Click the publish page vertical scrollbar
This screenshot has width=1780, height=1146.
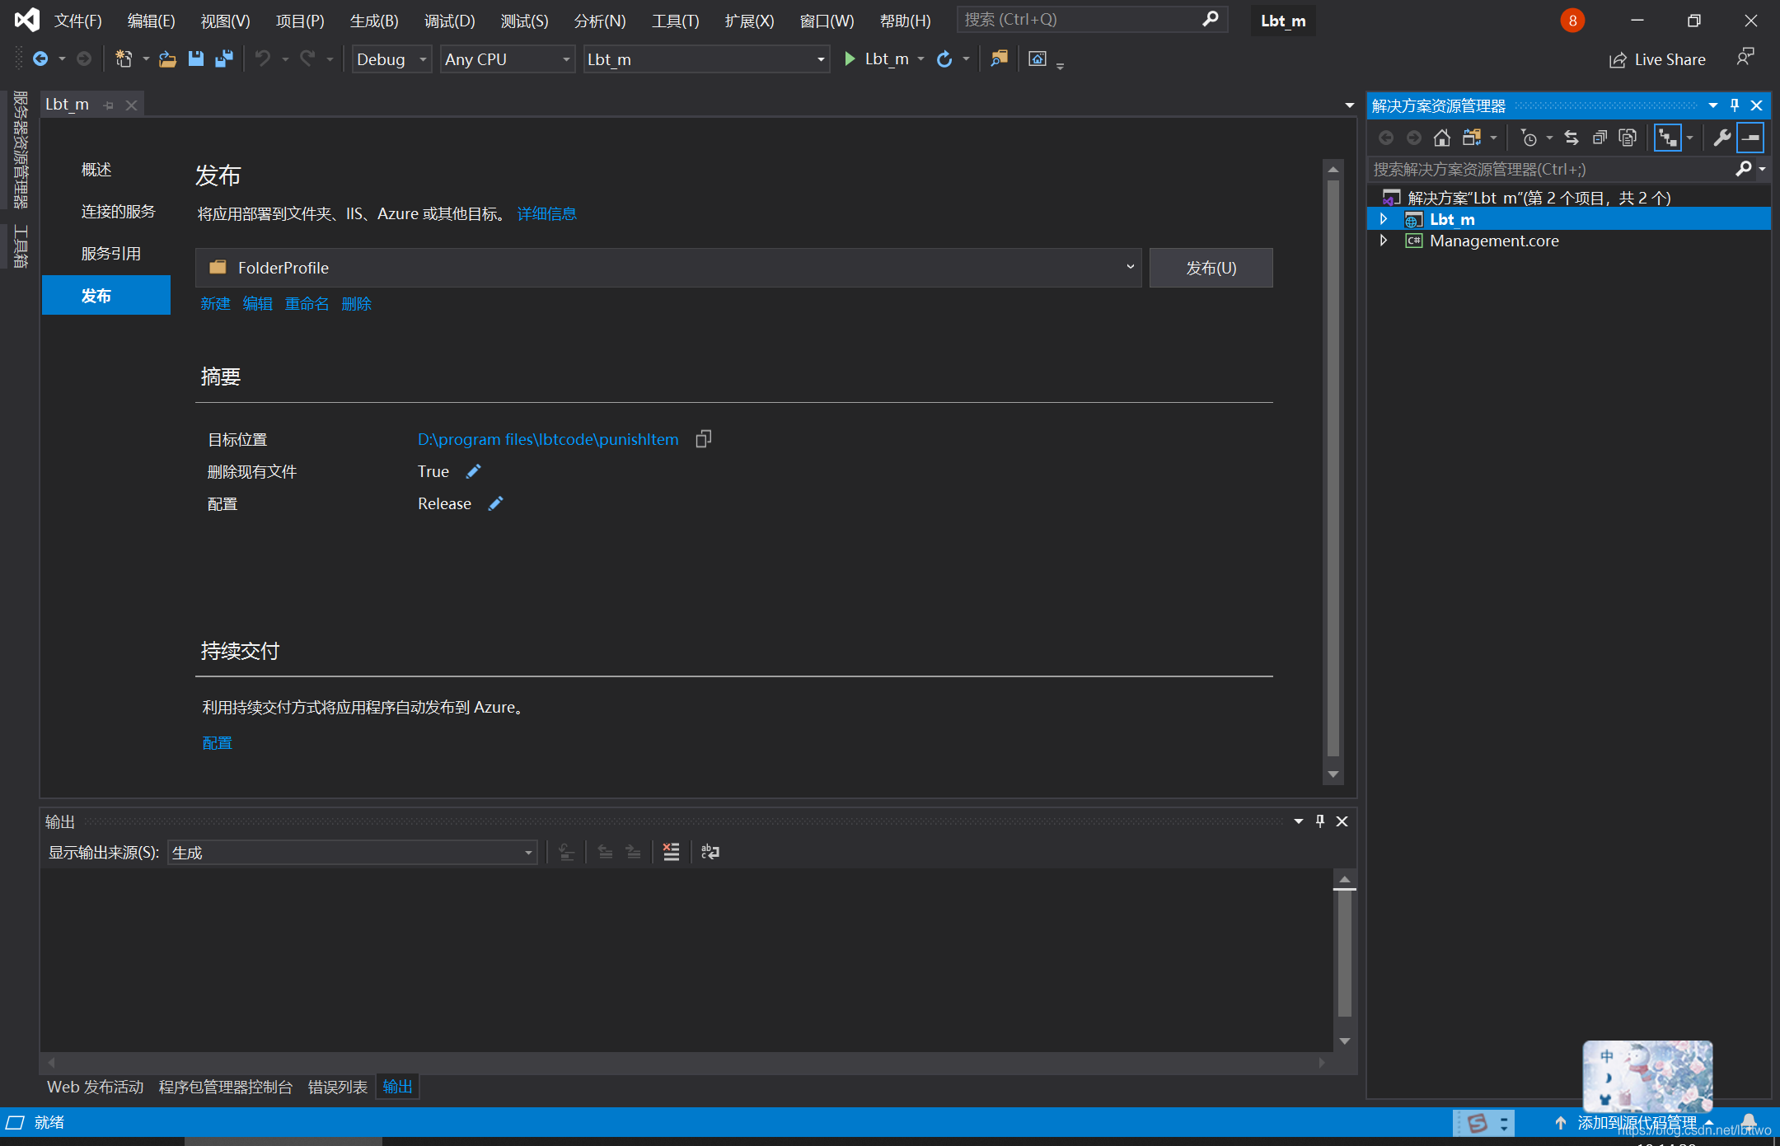tap(1333, 470)
